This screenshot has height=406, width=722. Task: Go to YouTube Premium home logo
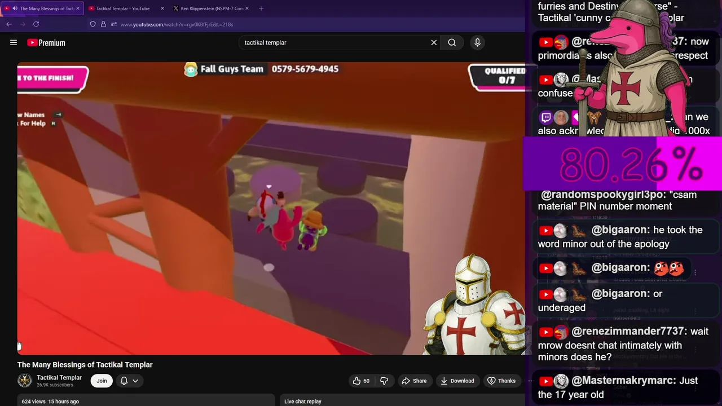pos(46,42)
